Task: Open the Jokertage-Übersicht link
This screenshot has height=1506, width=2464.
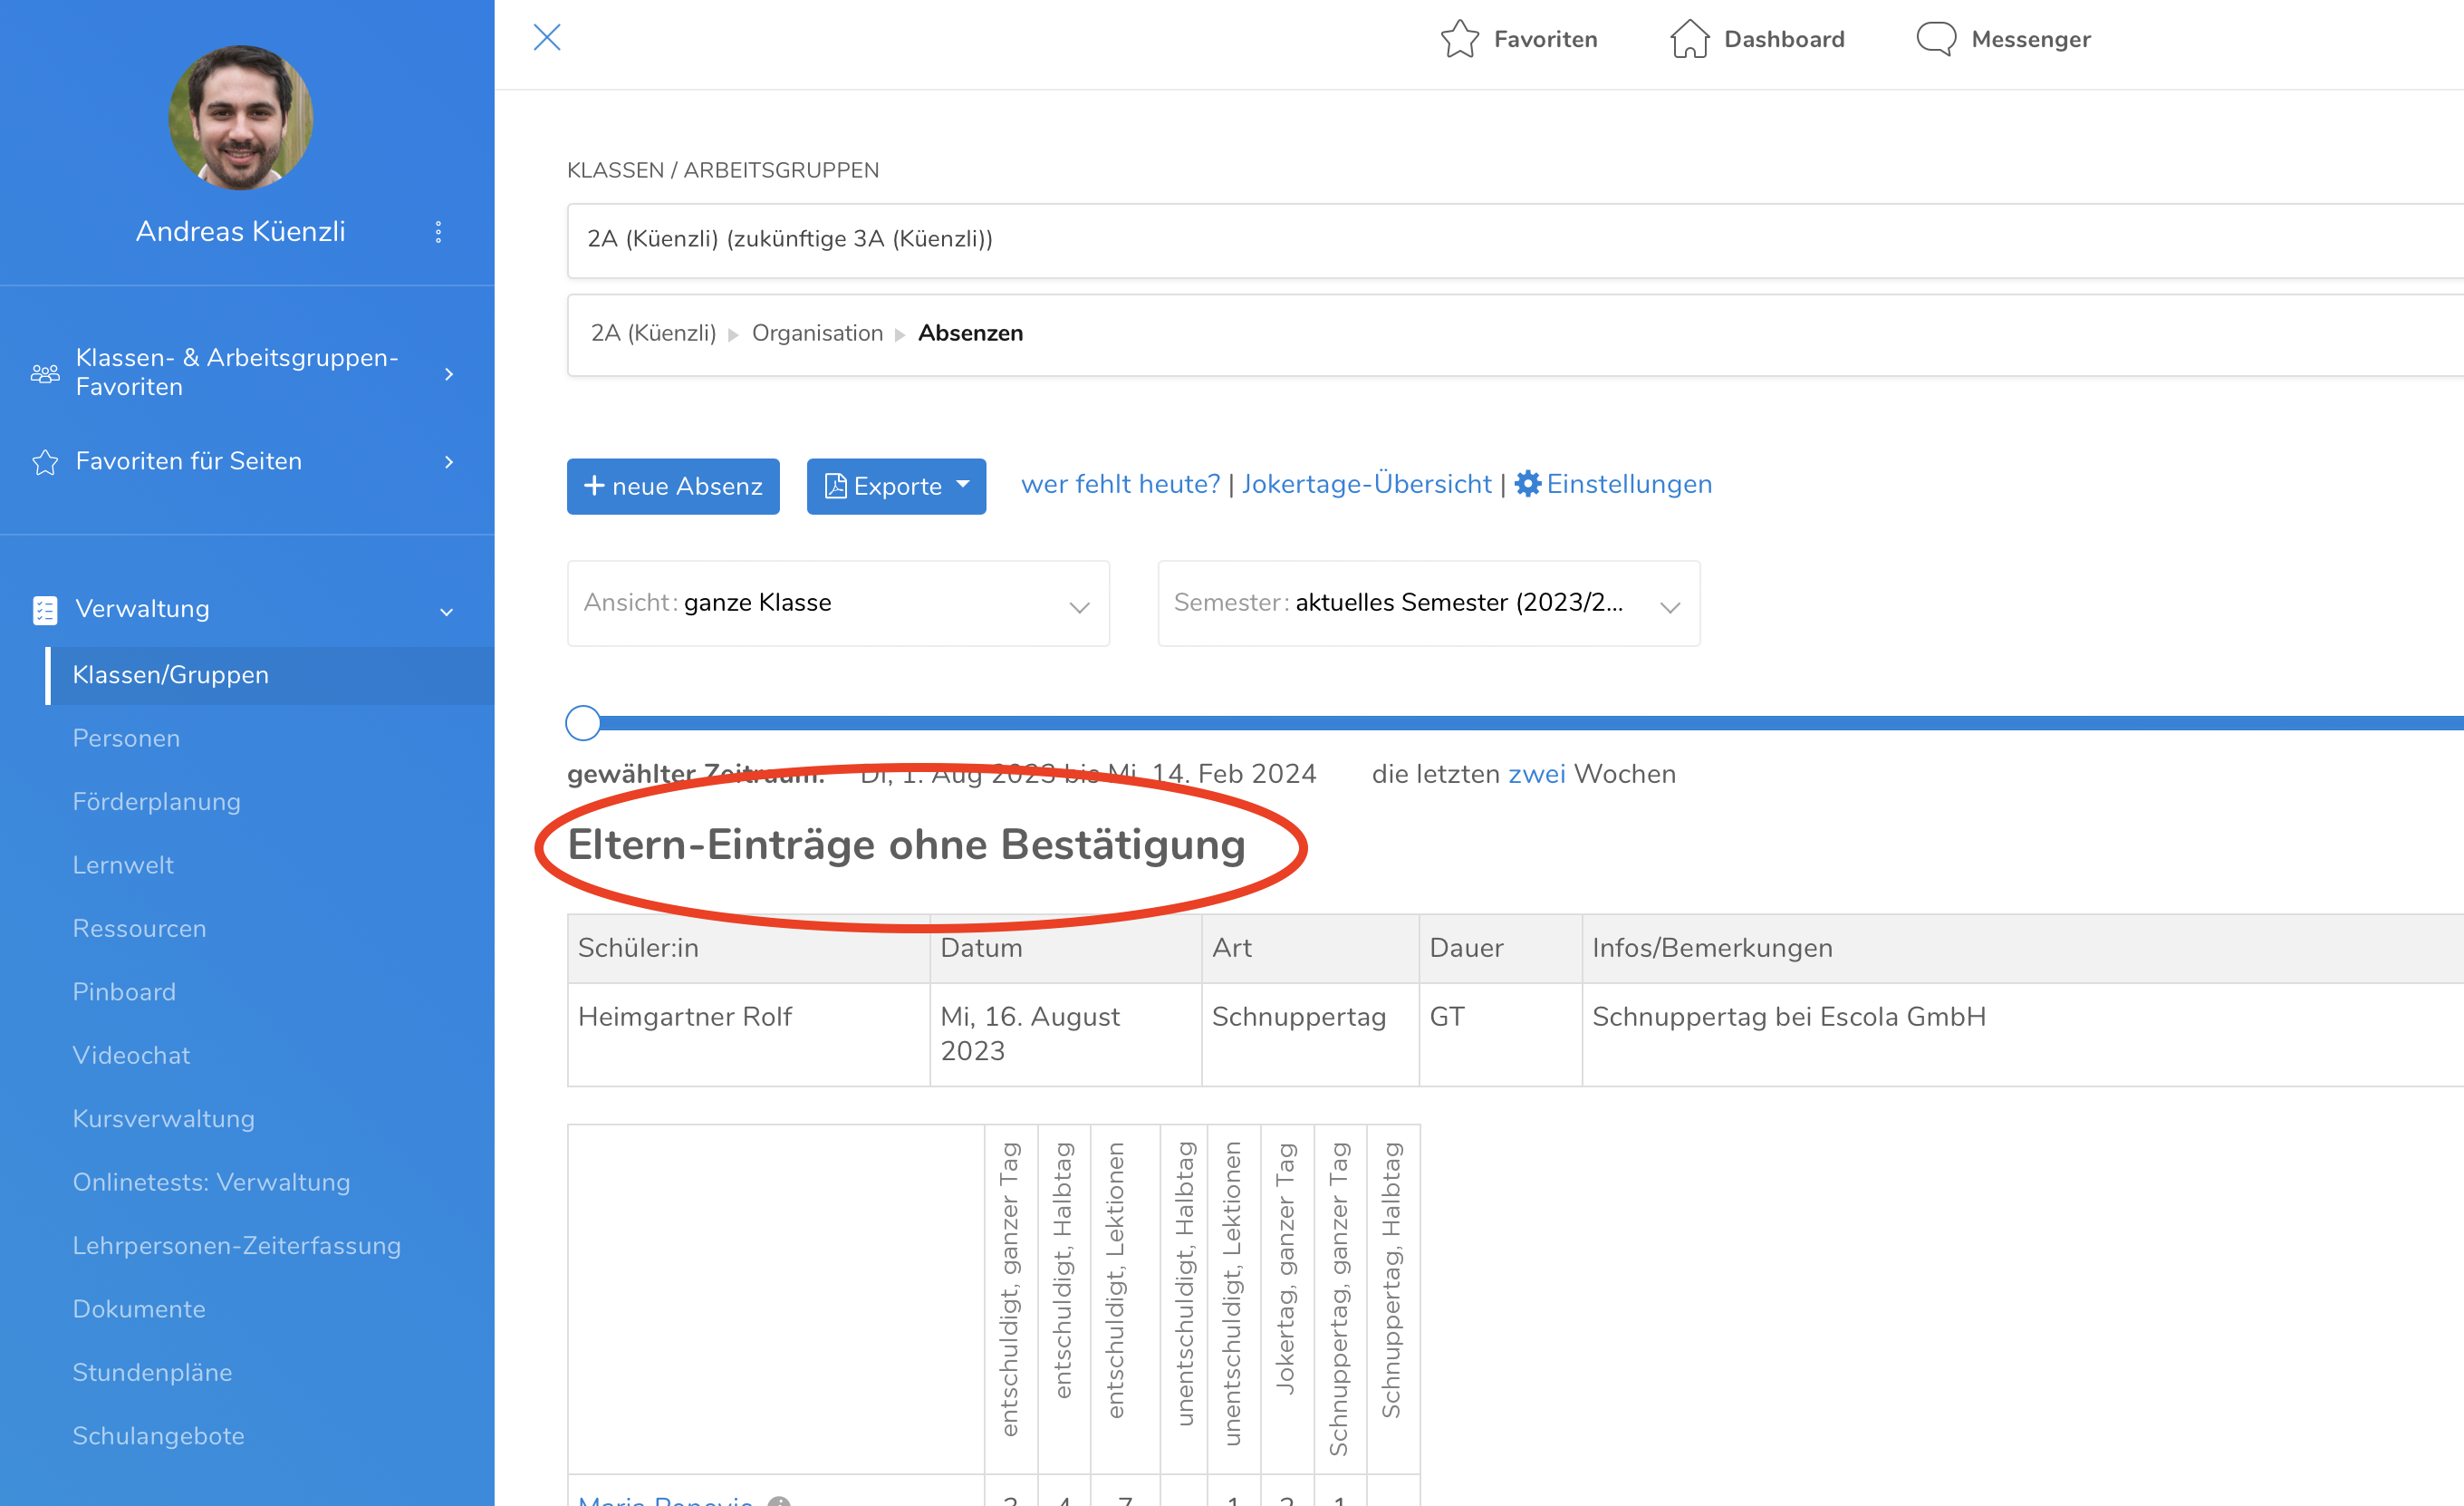Action: [x=1366, y=484]
